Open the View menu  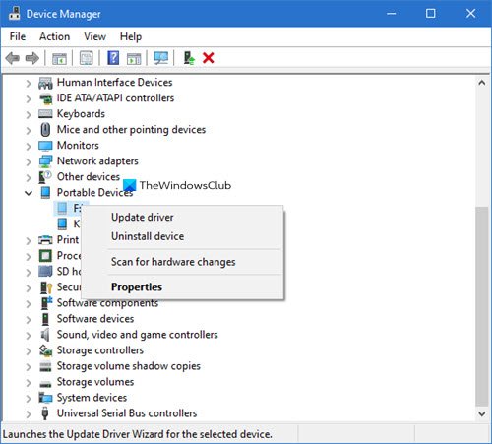[x=94, y=36]
